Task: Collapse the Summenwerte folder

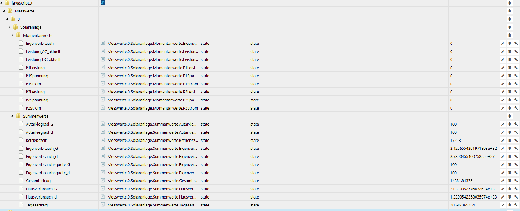Action: (x=12, y=116)
